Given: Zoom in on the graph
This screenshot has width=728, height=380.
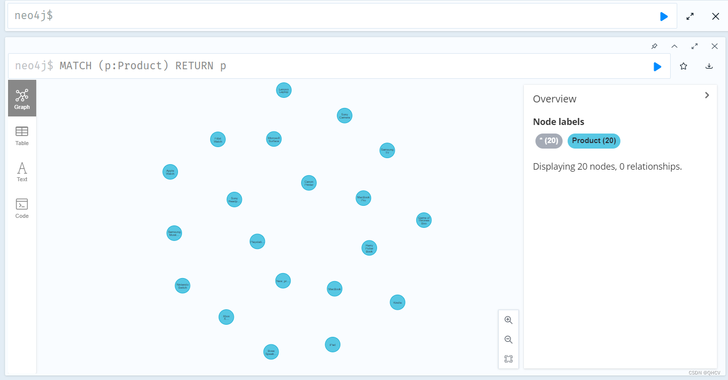Looking at the screenshot, I should point(508,320).
